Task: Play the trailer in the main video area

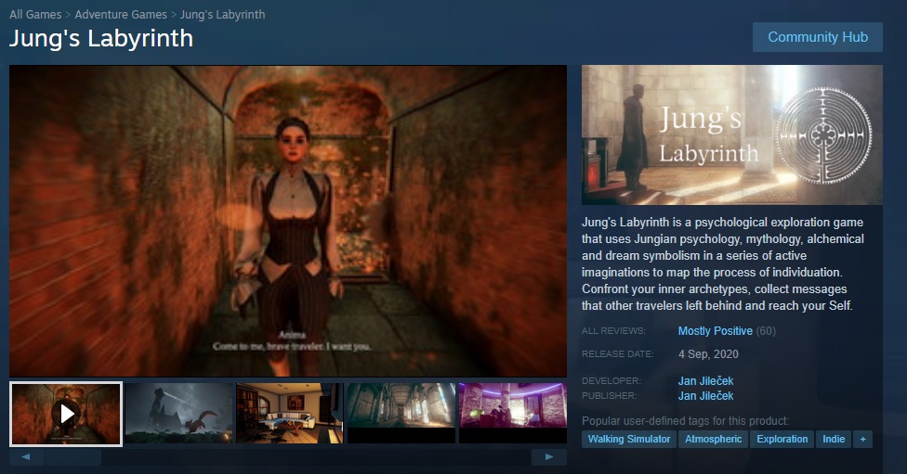Action: (288, 221)
